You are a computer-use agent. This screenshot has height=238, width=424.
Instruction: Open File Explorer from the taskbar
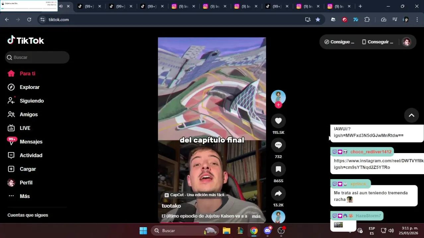[x=226, y=231]
